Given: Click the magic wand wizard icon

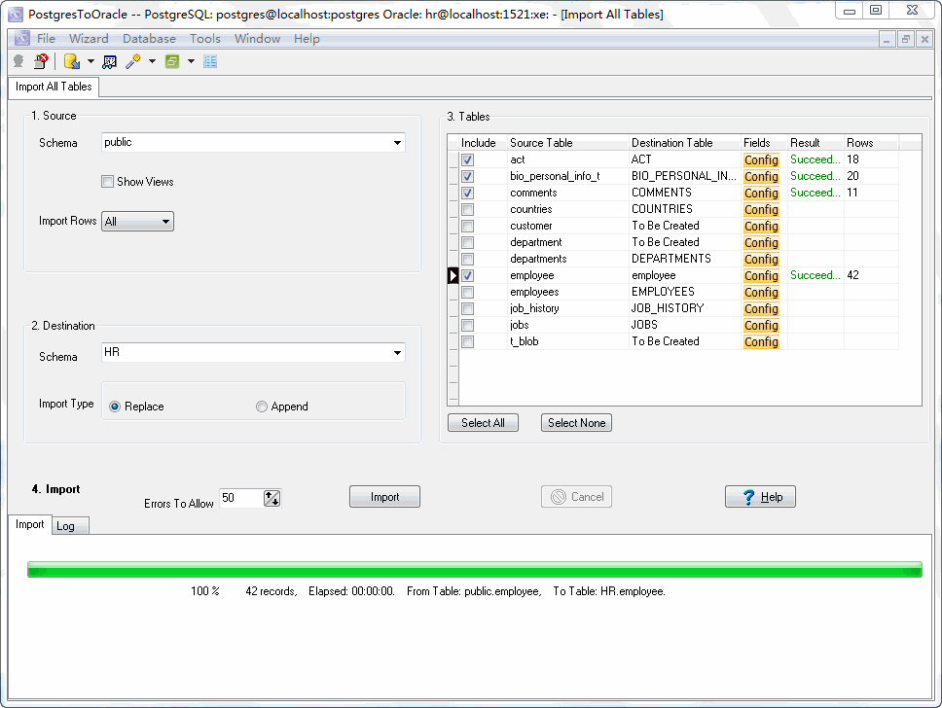Looking at the screenshot, I should 132,61.
